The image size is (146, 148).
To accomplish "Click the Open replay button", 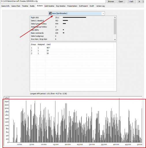I will coord(121,1).
